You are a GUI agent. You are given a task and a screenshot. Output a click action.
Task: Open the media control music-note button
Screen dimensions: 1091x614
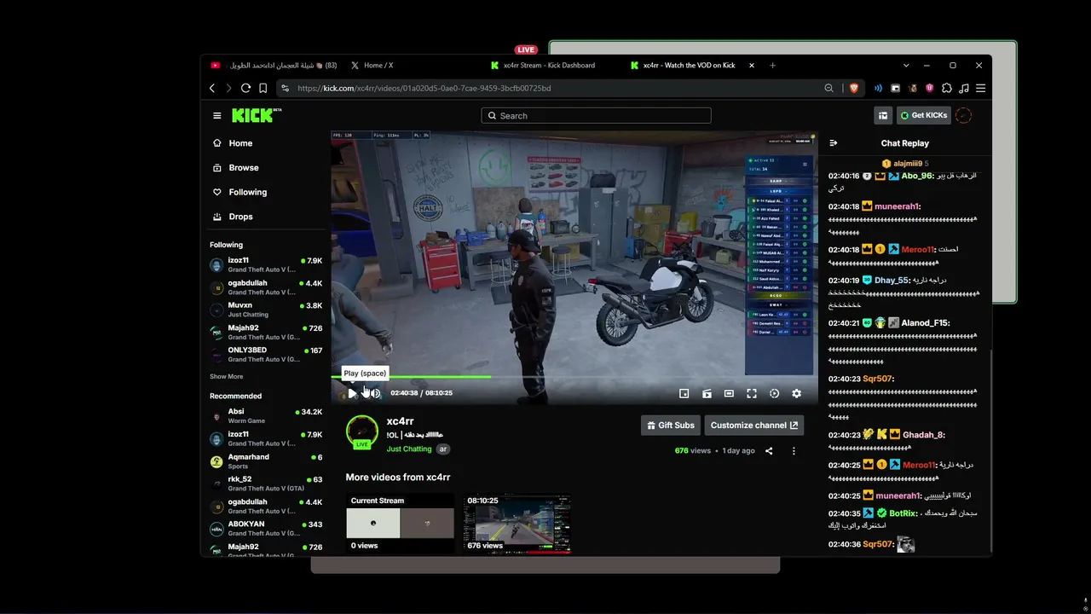pyautogui.click(x=964, y=88)
